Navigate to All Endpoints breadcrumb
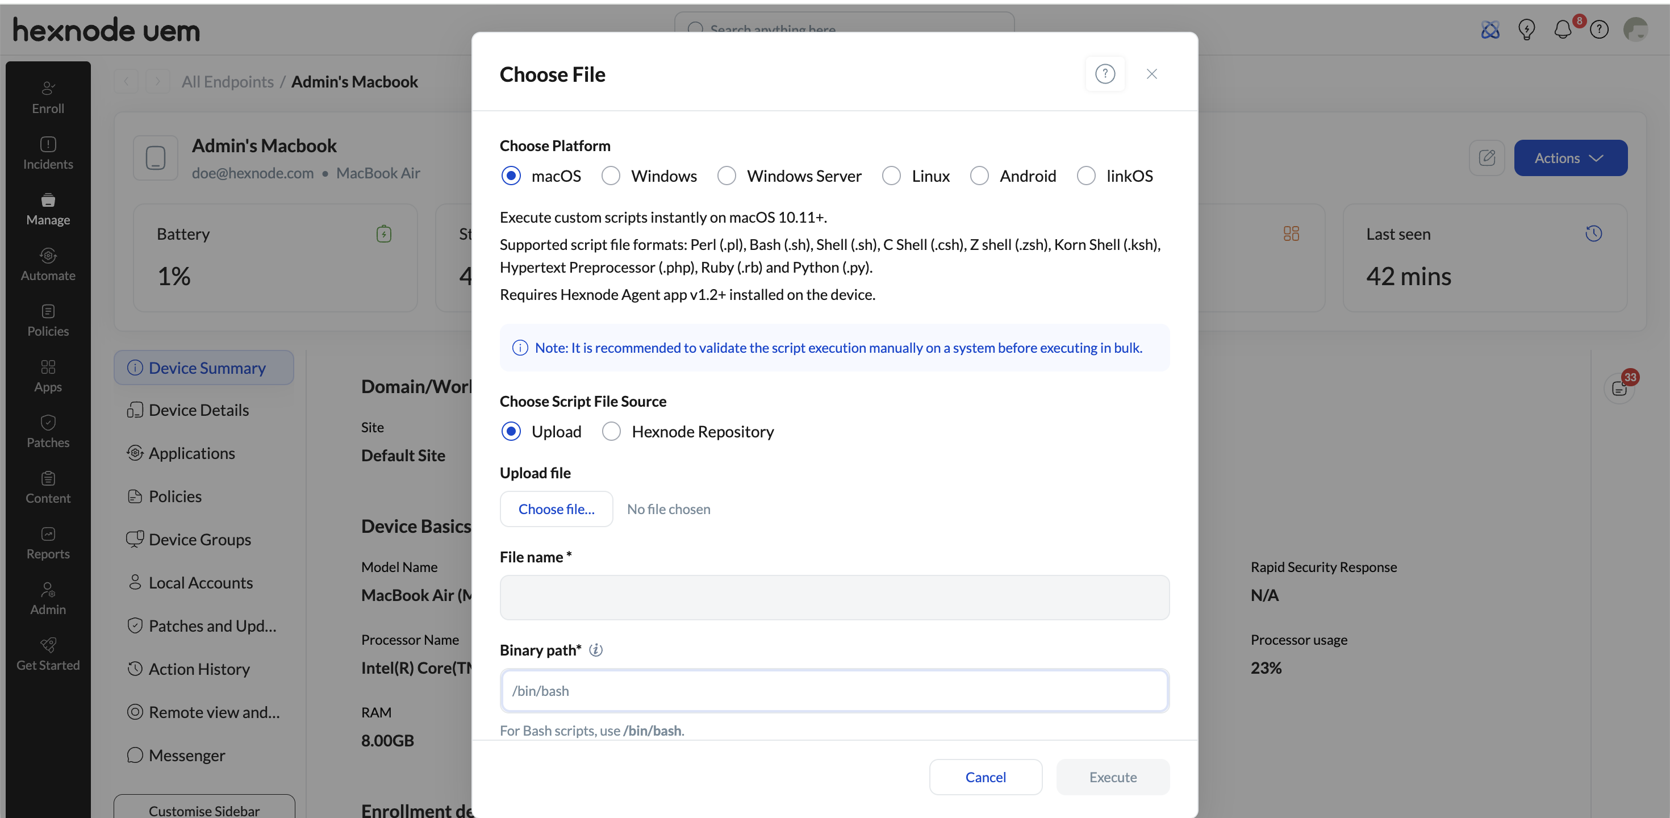The image size is (1670, 818). point(228,82)
